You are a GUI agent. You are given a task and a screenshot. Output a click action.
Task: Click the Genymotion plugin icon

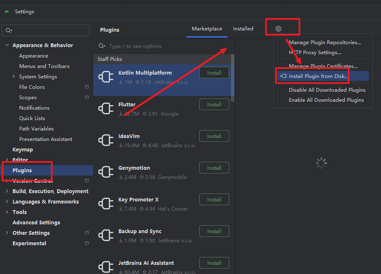(105, 172)
